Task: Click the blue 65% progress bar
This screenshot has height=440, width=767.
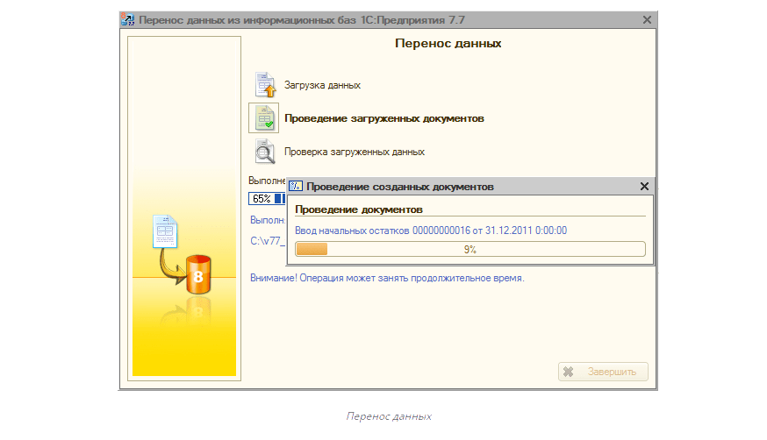Action: pyautogui.click(x=267, y=198)
